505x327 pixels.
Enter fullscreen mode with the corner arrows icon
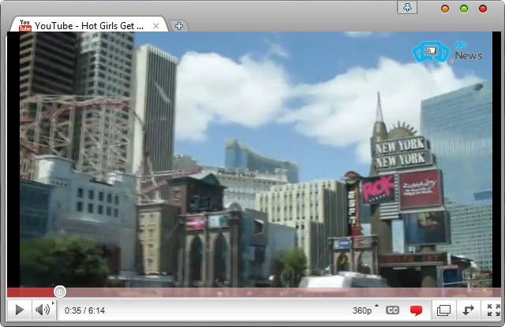pyautogui.click(x=492, y=310)
